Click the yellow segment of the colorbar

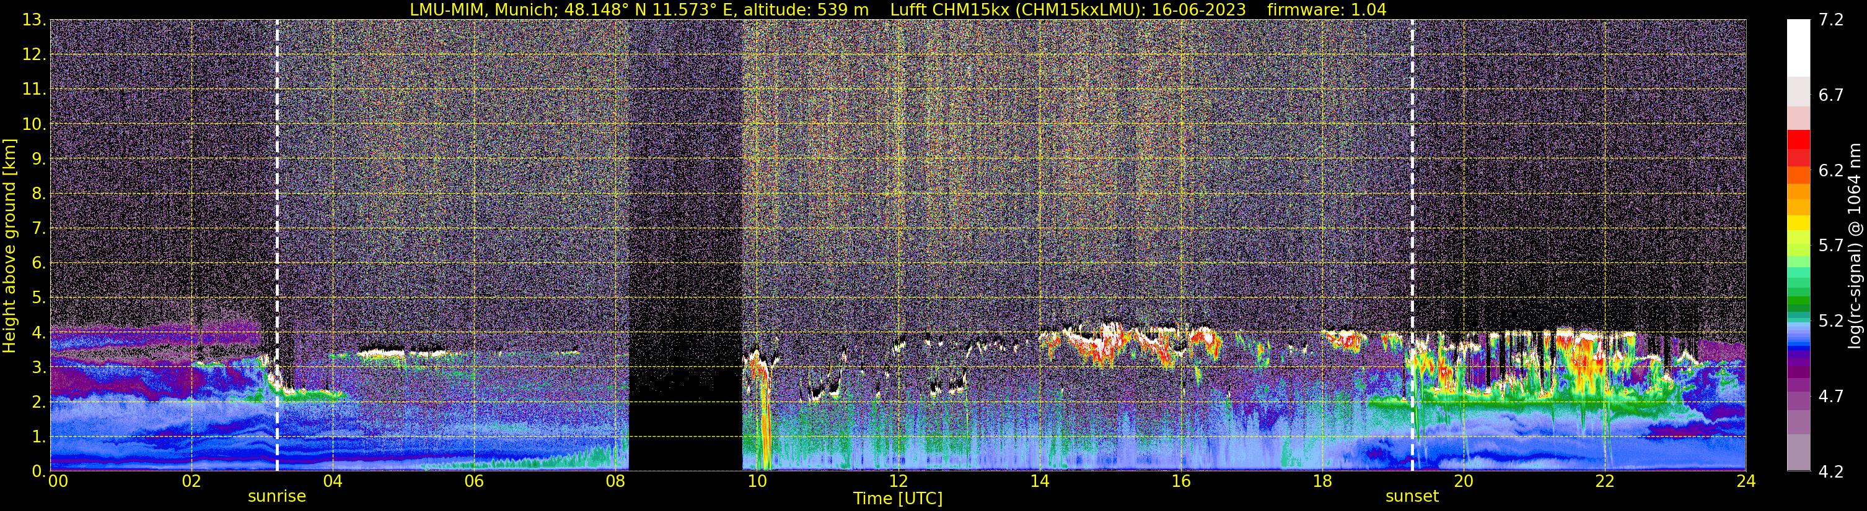(x=1798, y=223)
